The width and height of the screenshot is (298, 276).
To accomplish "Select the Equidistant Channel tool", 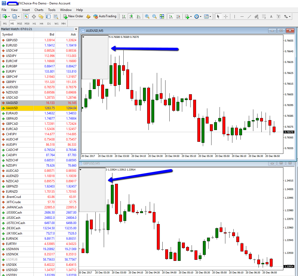I will [x=257, y=16].
